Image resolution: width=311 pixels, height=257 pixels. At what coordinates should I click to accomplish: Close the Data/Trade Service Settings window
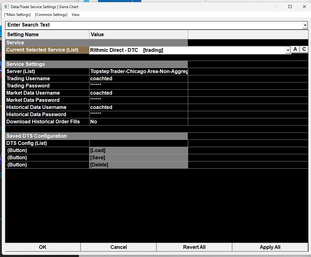click(x=304, y=7)
